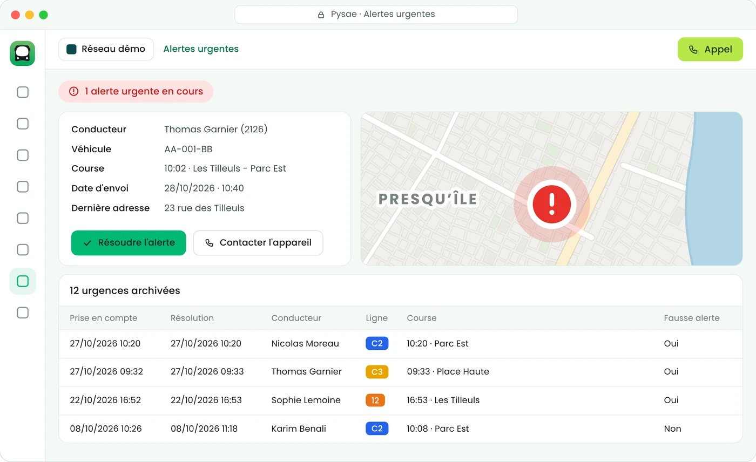Click the Résolution column header
The height and width of the screenshot is (462, 756).
pos(192,318)
